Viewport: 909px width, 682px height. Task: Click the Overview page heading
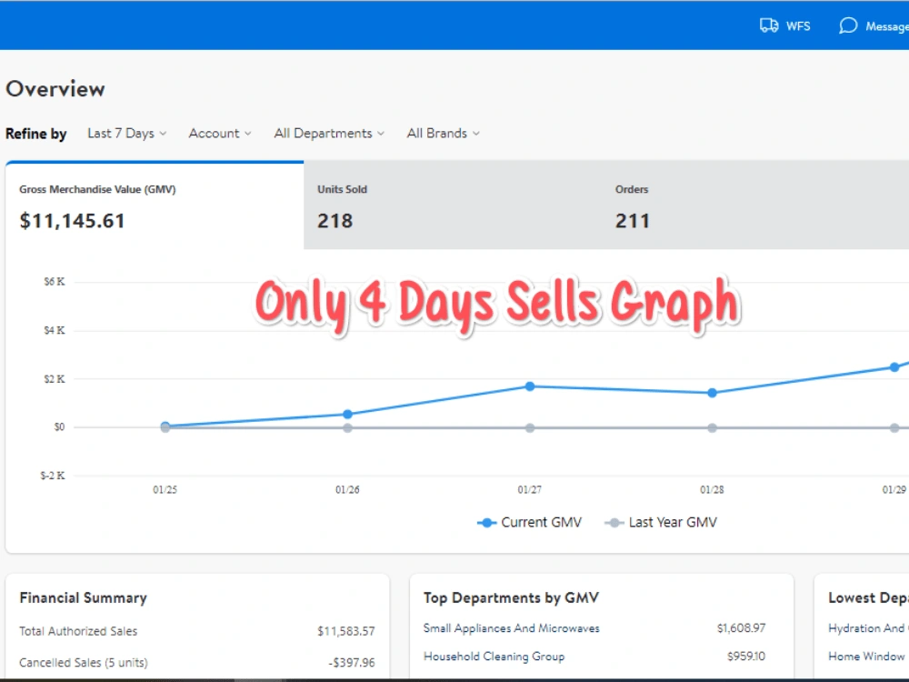tap(55, 89)
